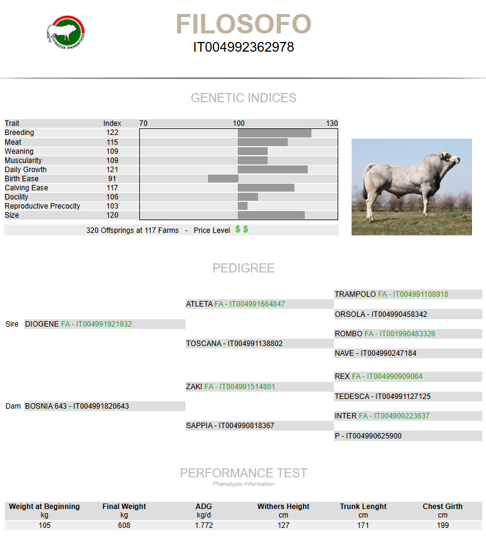Click the Razza Piemontese logo icon

coord(66,32)
